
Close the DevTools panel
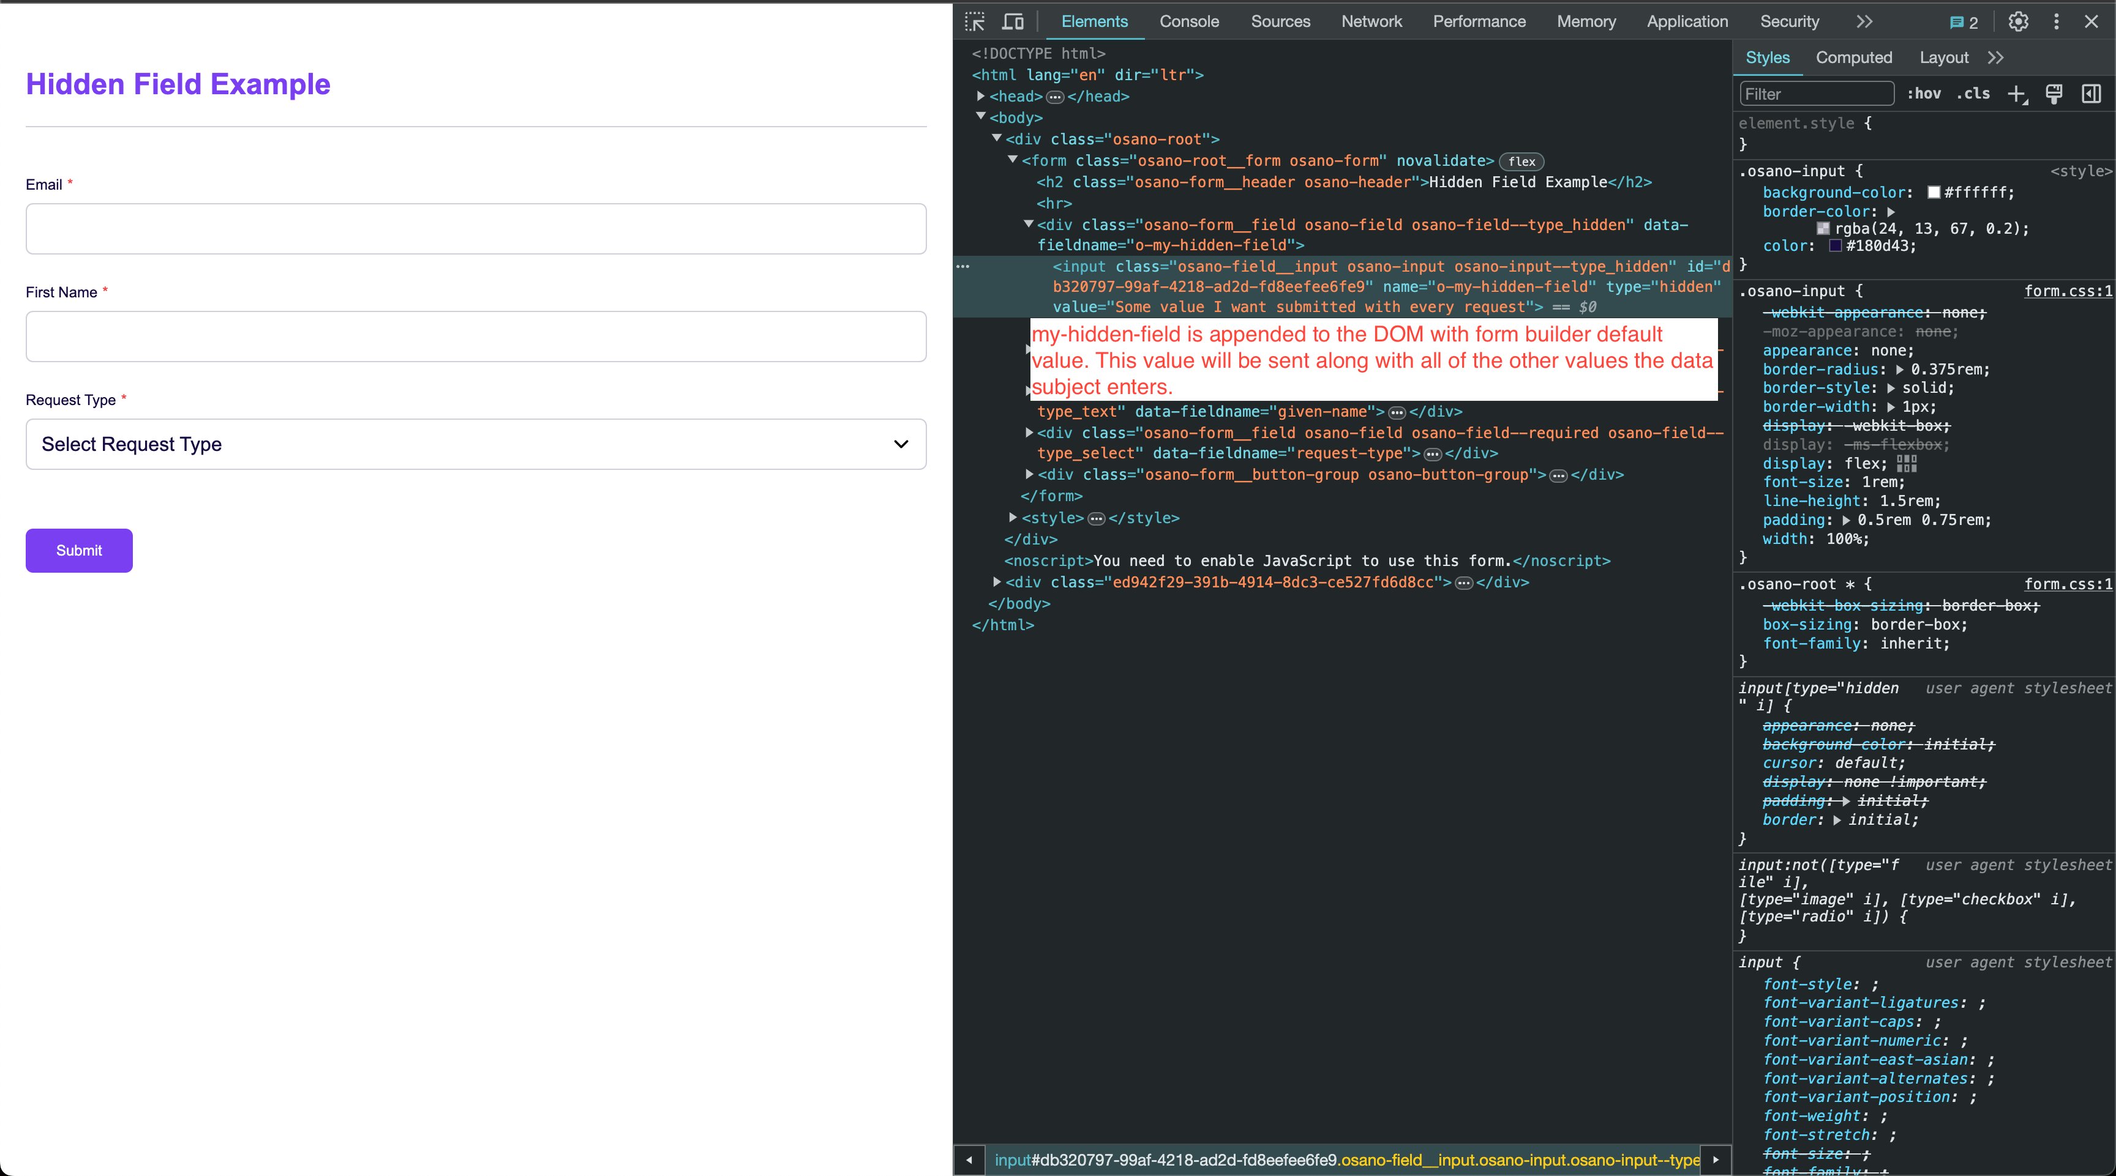point(2092,22)
